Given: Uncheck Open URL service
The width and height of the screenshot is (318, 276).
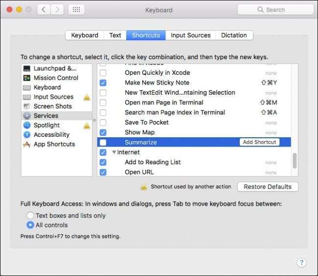Looking at the screenshot, I should tap(103, 172).
